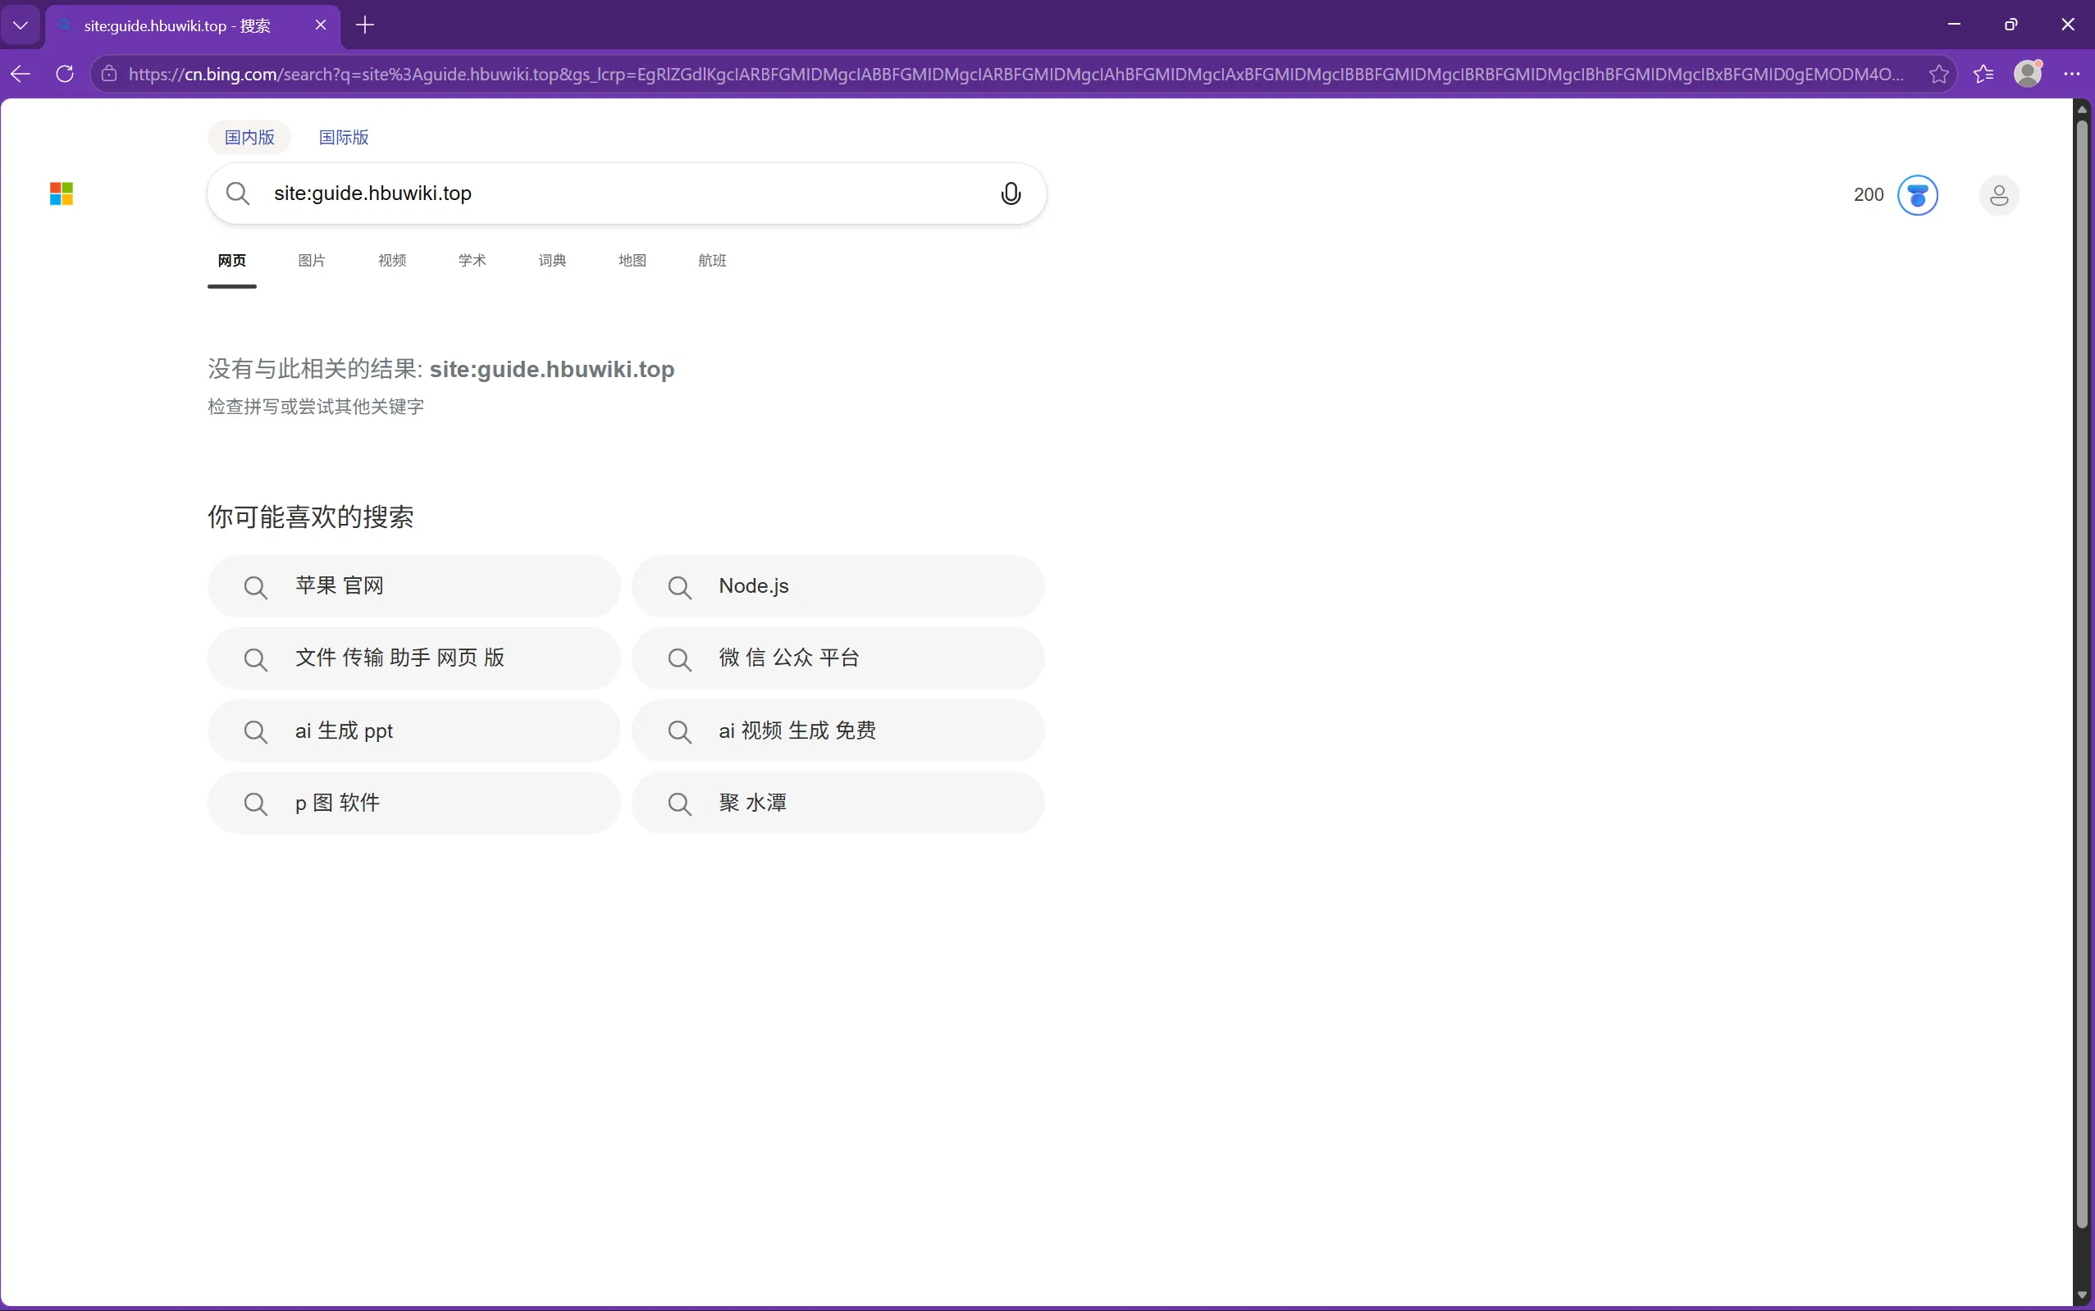Search suggestion 文件 传输 助手 网页 版
Viewport: 2095px width, 1311px height.
click(x=413, y=658)
